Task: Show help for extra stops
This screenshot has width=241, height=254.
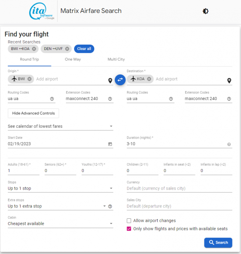Action: (110, 207)
